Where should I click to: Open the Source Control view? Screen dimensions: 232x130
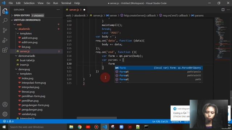[5, 30]
